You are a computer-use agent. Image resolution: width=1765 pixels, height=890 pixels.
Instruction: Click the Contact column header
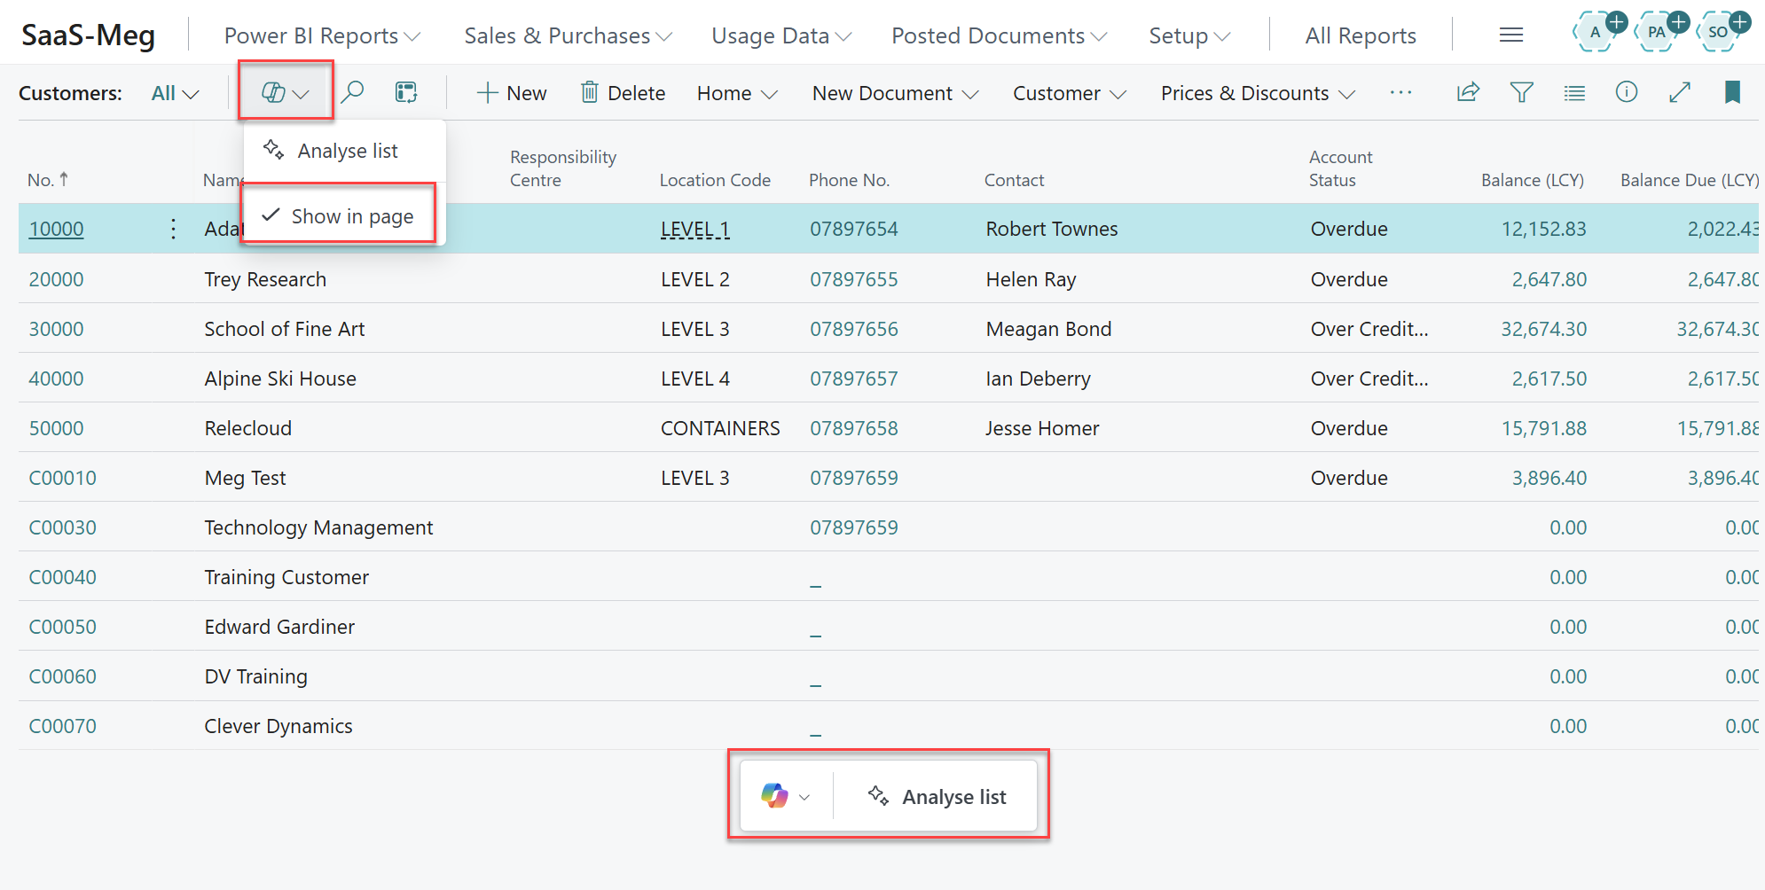[1014, 180]
